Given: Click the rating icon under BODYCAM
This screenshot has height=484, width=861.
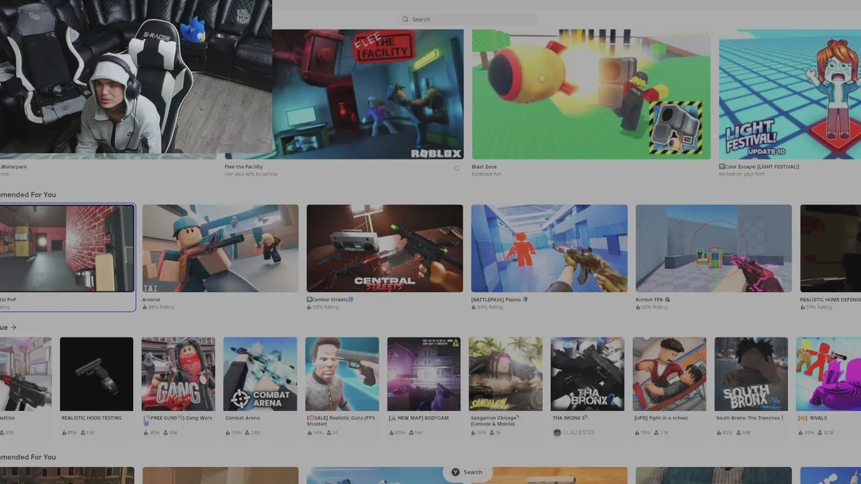Looking at the screenshot, I should [x=391, y=432].
